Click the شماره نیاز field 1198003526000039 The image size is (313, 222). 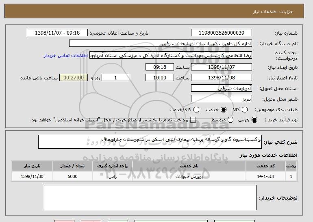222,33
